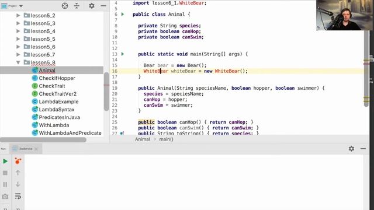374x210 pixels.
Task: Open the LambdaSyntax class
Action: [57, 110]
